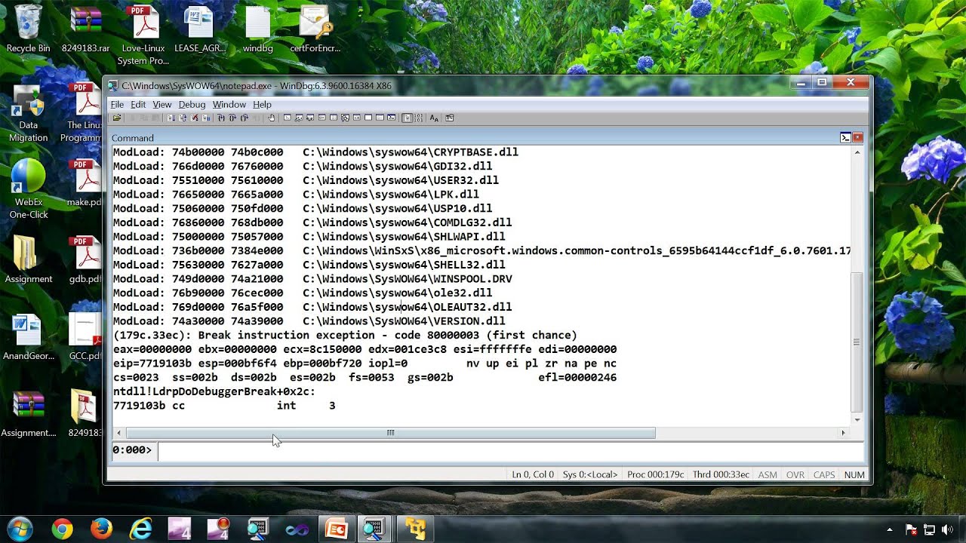966x543 pixels.
Task: Select the Data Migration desktop icon
Action: [29, 112]
